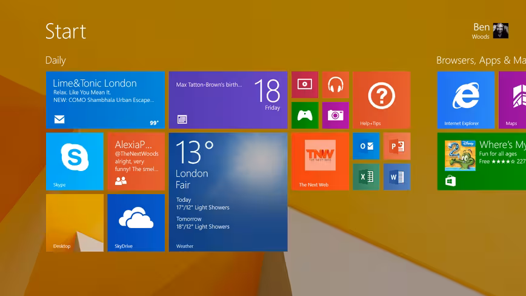
Task: Open the Maps tile
Action: (512, 100)
